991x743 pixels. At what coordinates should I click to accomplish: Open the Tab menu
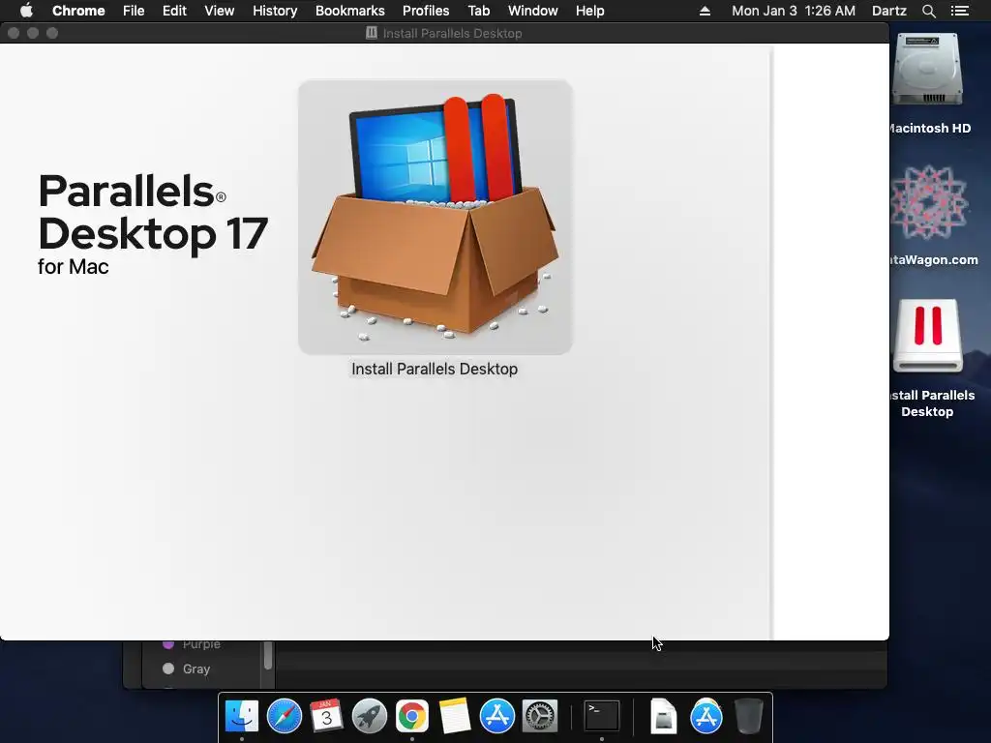478,11
